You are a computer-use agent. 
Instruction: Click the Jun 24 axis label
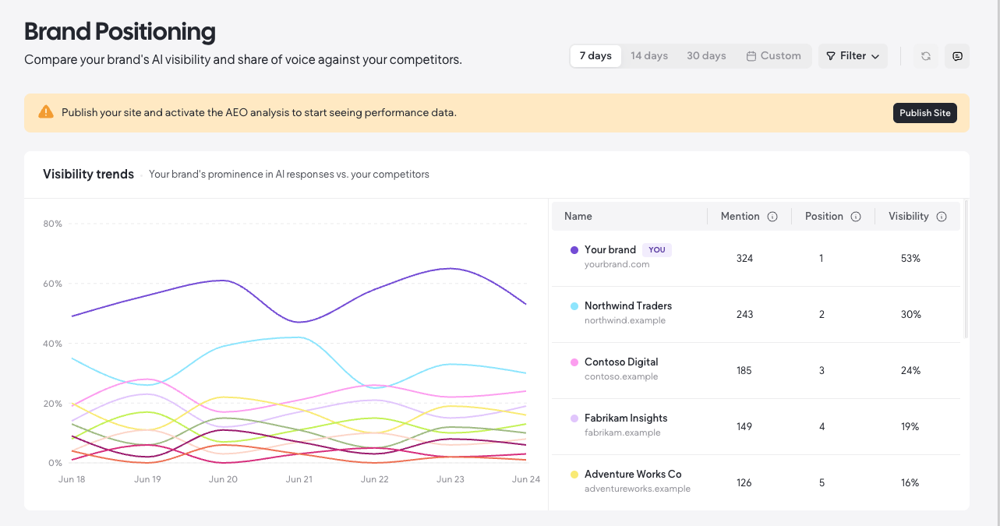526,479
